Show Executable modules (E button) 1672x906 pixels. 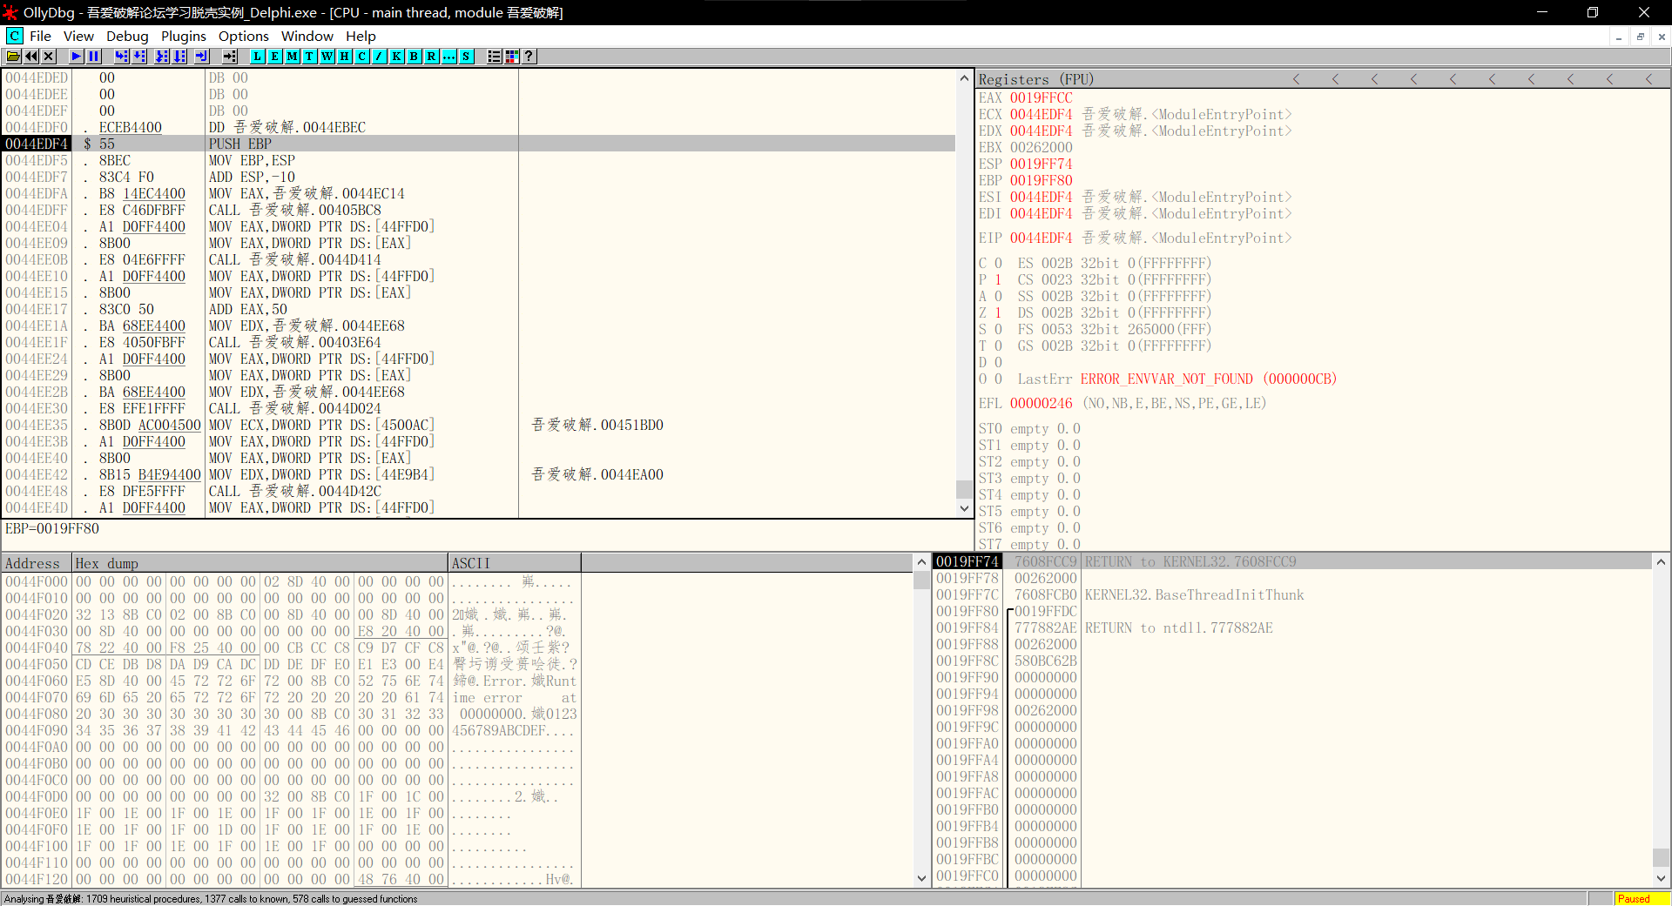click(x=275, y=57)
